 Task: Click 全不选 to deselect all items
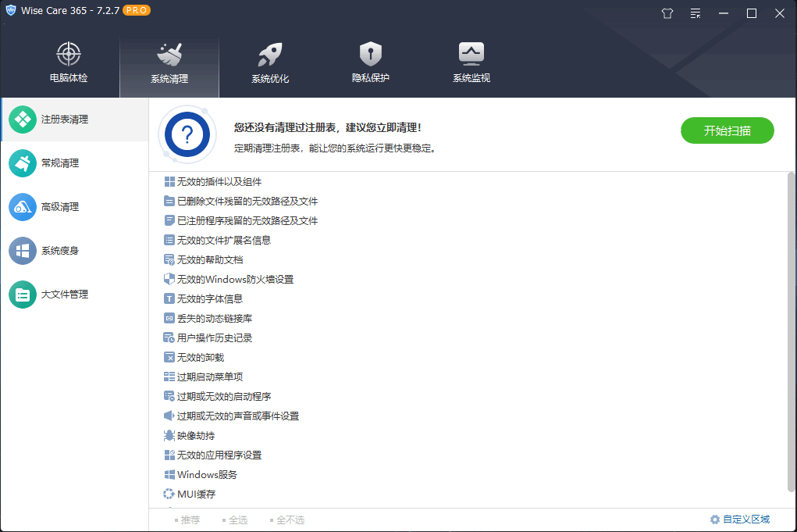click(x=290, y=519)
